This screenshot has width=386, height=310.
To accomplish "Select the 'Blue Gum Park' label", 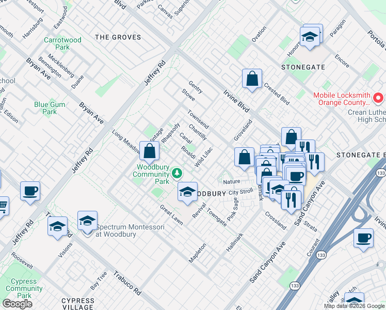I will point(50,108).
